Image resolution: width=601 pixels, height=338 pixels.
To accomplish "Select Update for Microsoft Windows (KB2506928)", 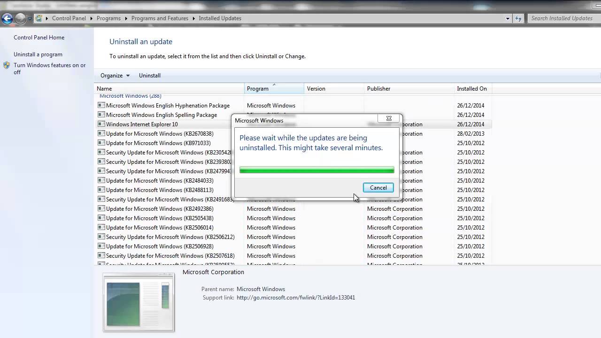I will click(x=160, y=246).
